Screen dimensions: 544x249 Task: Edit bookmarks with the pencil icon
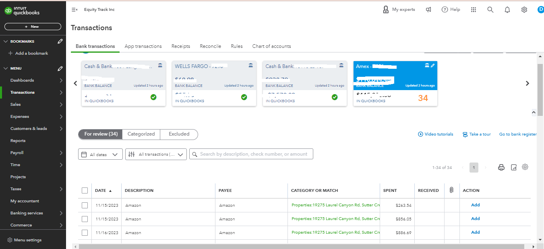click(x=60, y=41)
